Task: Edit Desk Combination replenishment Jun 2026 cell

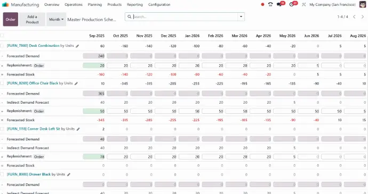Action: [x=309, y=65]
